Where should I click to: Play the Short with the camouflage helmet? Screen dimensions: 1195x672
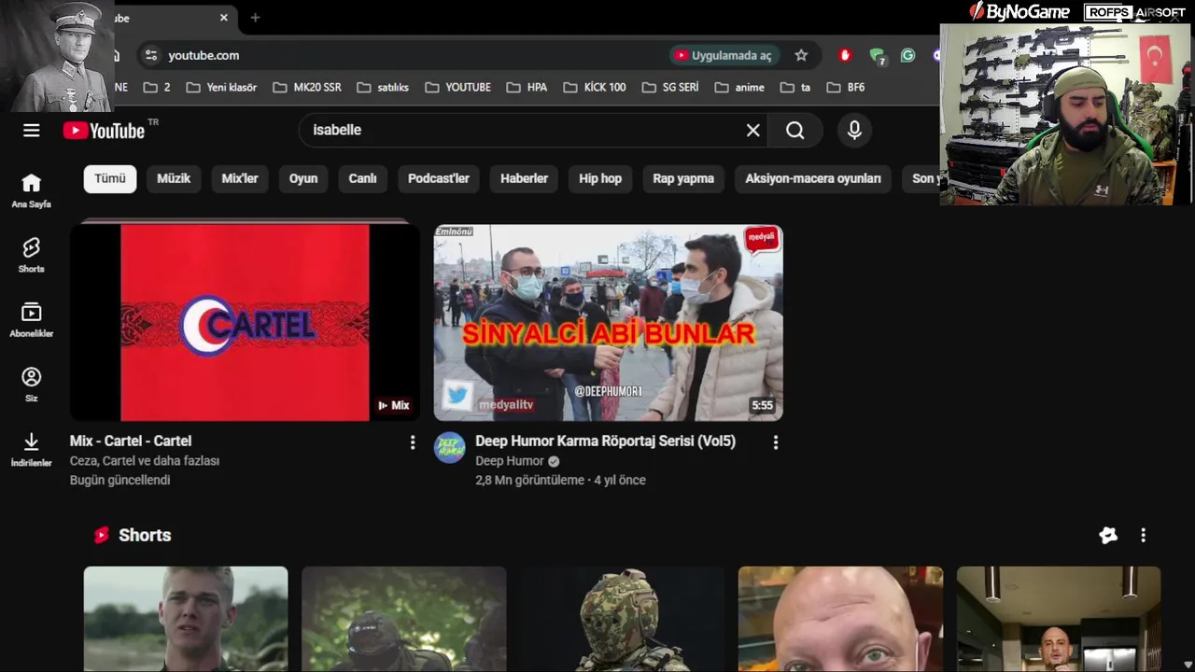click(623, 619)
